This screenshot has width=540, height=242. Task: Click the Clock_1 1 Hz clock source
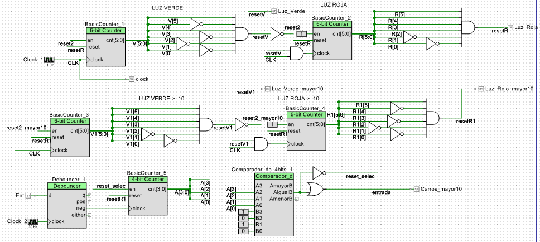coord(49,60)
